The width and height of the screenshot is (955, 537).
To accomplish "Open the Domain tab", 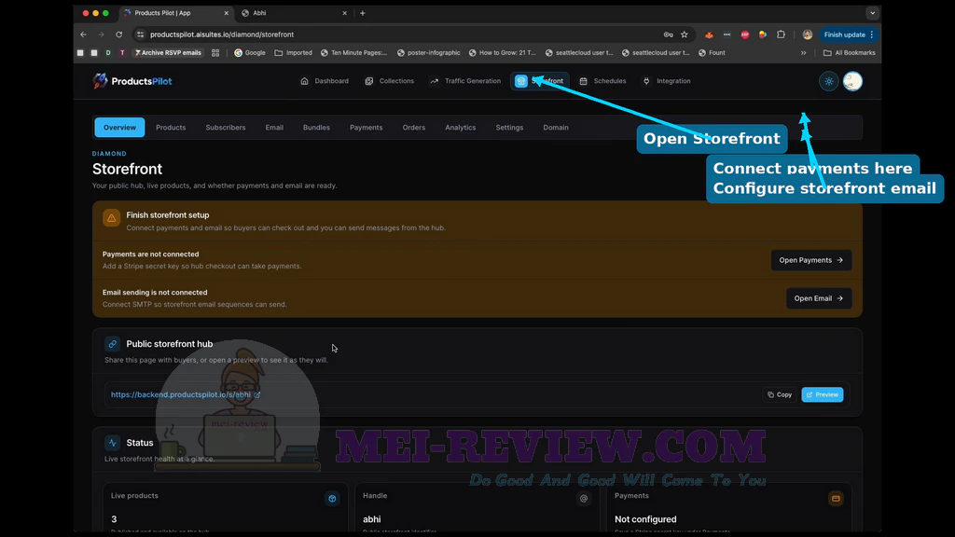I will (556, 127).
